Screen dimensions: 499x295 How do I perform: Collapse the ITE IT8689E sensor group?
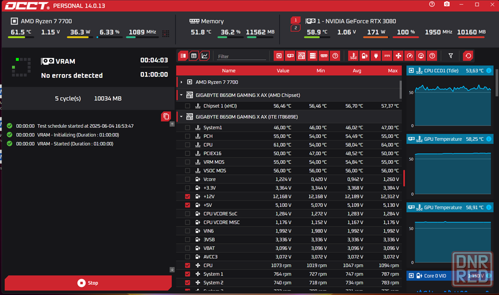[x=181, y=117]
